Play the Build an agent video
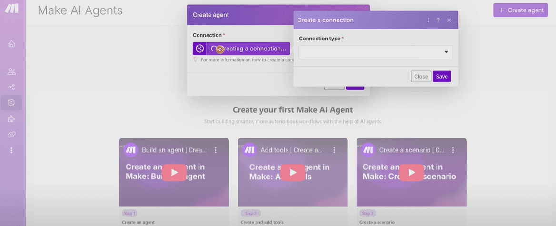 (174, 173)
